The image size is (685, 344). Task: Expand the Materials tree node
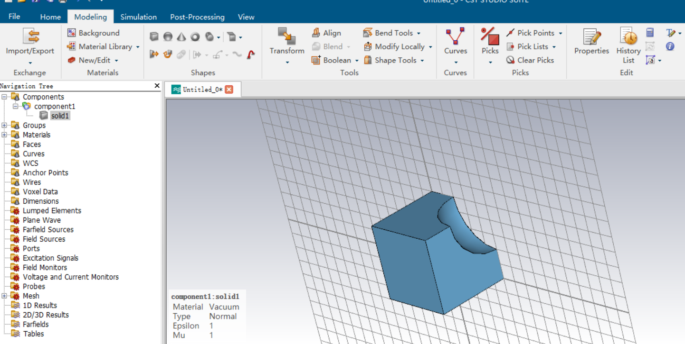point(4,135)
